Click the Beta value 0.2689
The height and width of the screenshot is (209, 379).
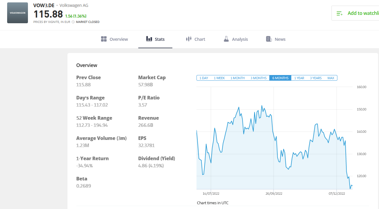click(x=84, y=186)
